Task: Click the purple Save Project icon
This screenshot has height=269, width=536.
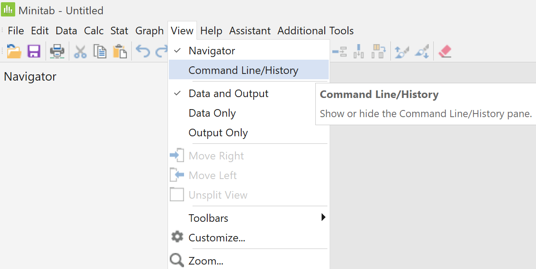Action: pos(34,51)
